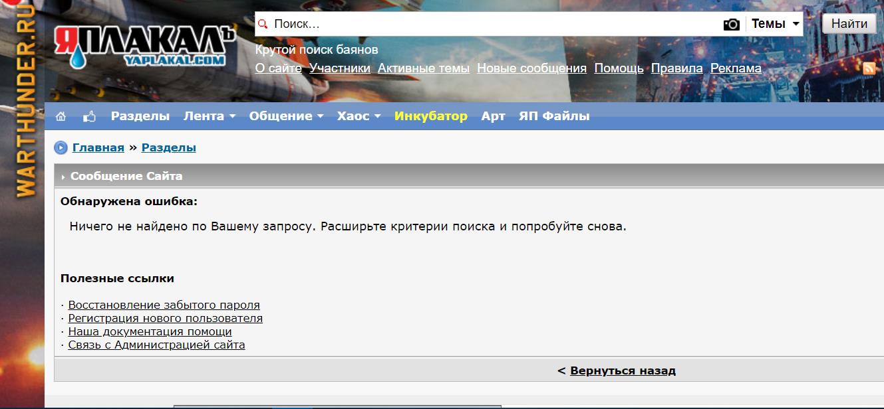This screenshot has height=409, width=884.
Task: Open the Темы search scope dropdown
Action: (775, 24)
